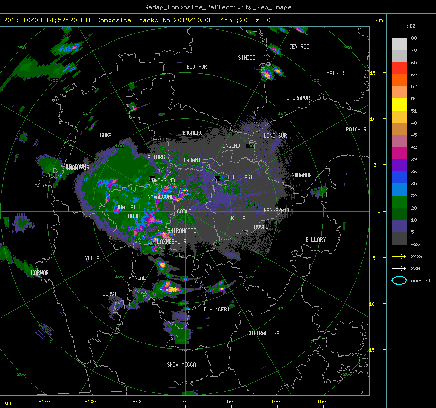Select the light green 30 dBZ swatch
The image size is (436, 408).
tap(399, 201)
